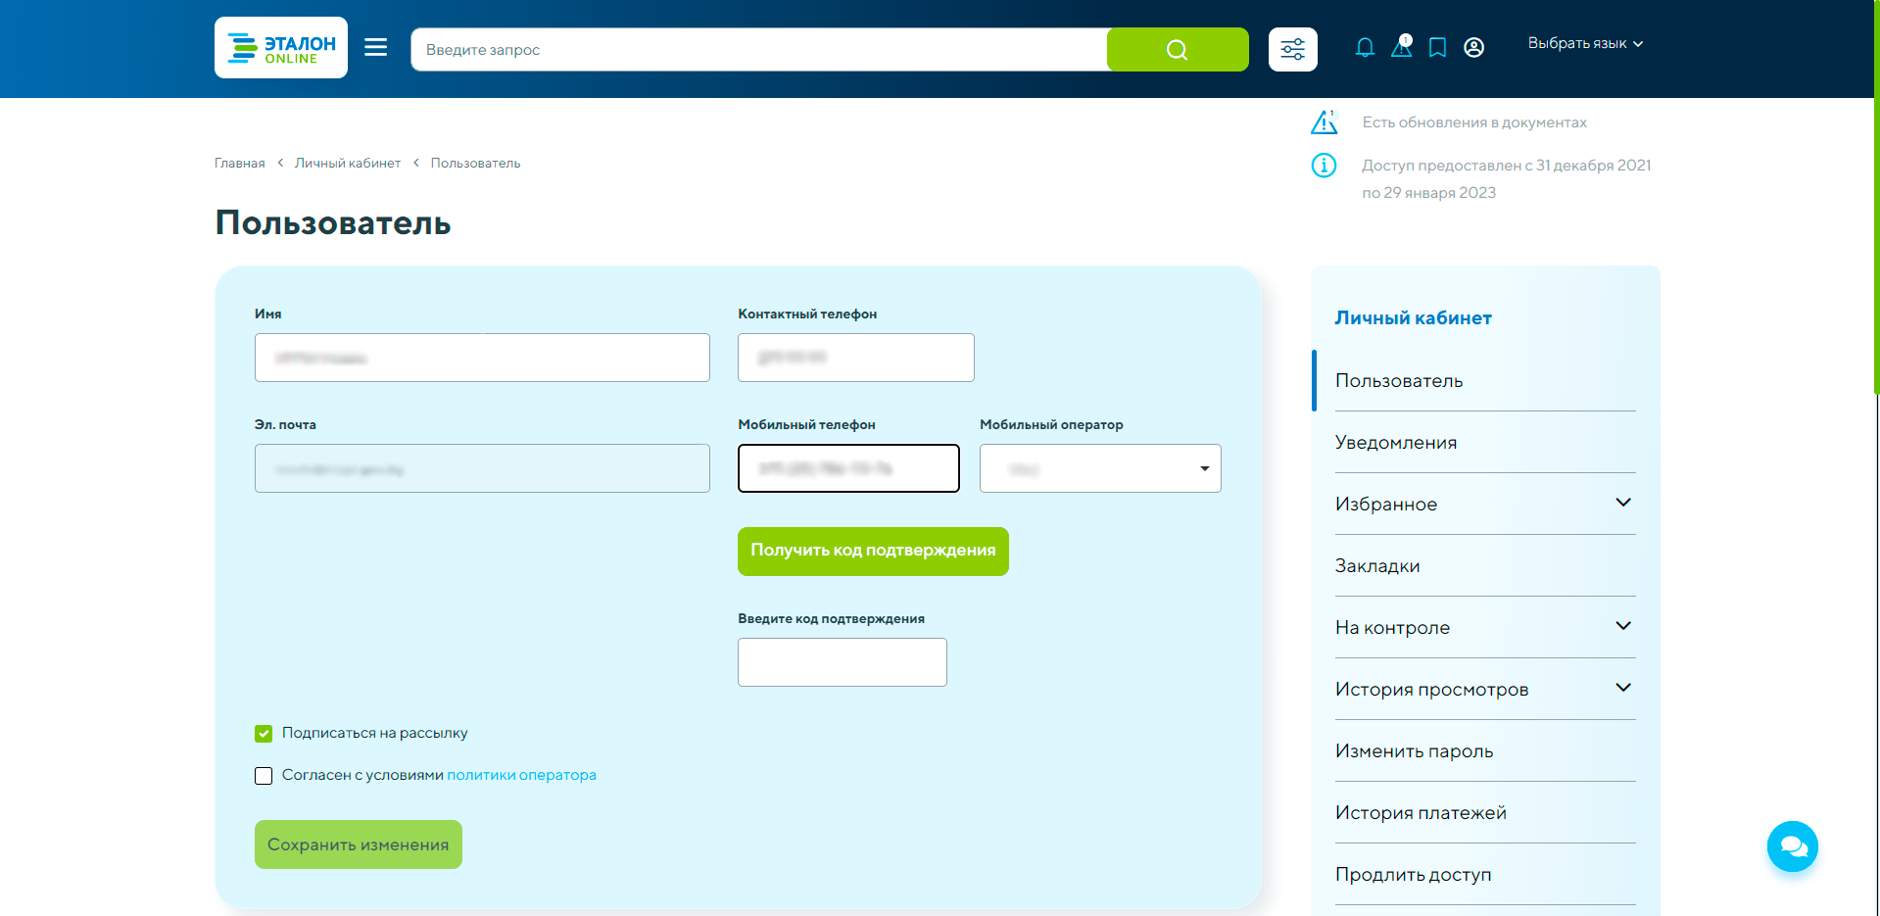Open the политики оператора link
Image resolution: width=1880 pixels, height=916 pixels.
pos(521,775)
